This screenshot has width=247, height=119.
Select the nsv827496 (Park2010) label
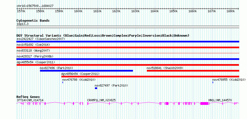(56, 68)
